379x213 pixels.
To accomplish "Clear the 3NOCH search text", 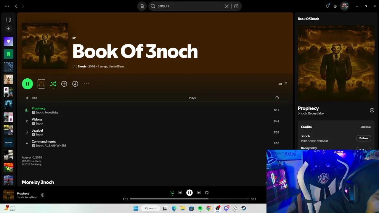I will (227, 6).
